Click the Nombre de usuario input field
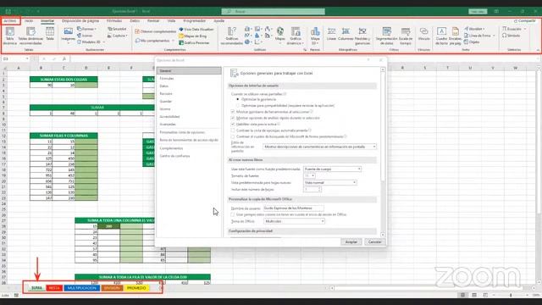Screen dimensions: 542x305 294,208
